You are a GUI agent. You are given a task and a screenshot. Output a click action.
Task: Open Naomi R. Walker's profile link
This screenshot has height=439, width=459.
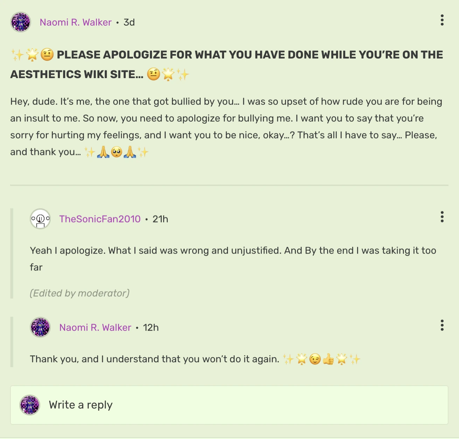point(75,22)
